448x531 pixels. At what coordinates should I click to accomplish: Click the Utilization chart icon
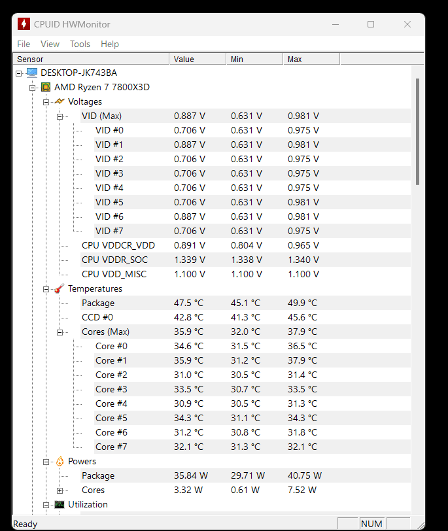(x=60, y=505)
